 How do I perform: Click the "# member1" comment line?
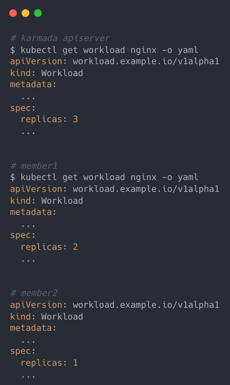[34, 166]
